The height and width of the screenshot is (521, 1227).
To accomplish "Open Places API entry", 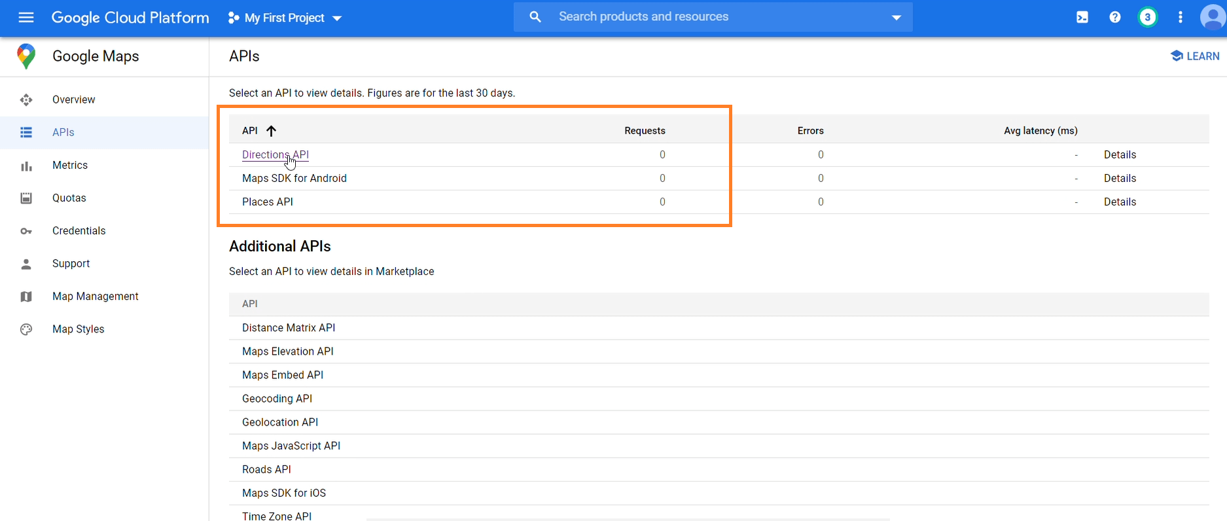I will pos(268,202).
